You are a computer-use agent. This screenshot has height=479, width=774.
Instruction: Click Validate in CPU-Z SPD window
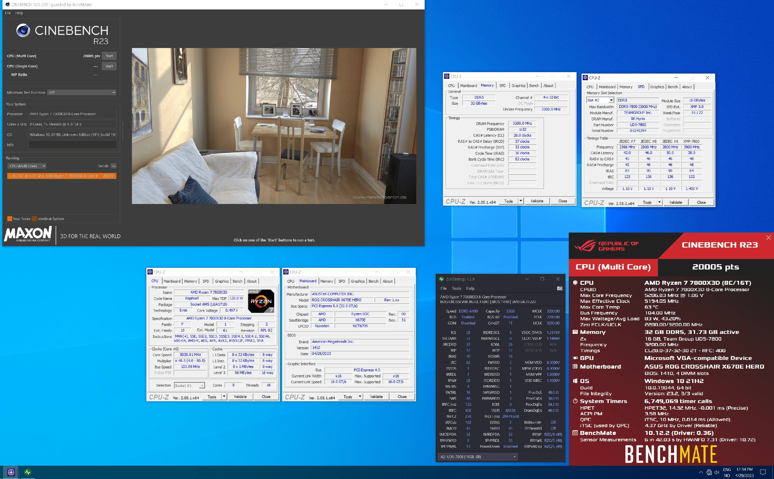pyautogui.click(x=675, y=202)
